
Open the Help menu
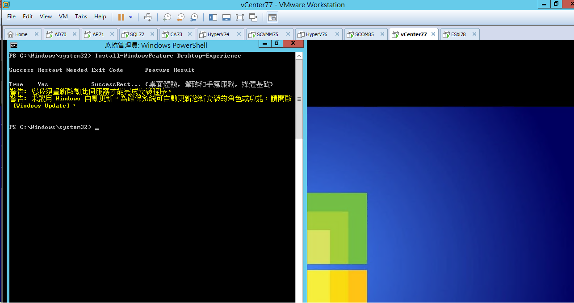click(x=100, y=17)
